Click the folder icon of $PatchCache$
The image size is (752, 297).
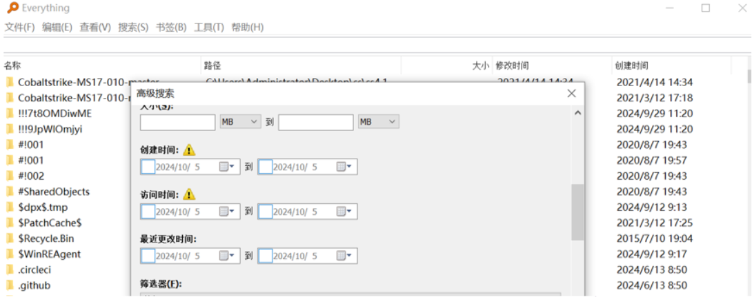point(10,223)
